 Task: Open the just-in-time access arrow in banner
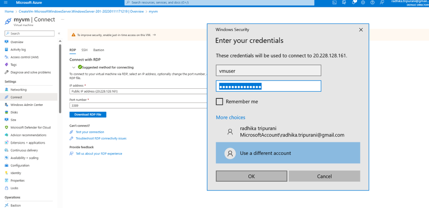click(x=154, y=35)
